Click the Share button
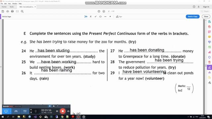This screenshot has height=119, width=212. (x=205, y=11)
